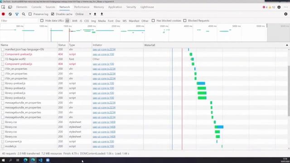Open the Online throttling dropdown
290x163 pixels.
[83, 14]
